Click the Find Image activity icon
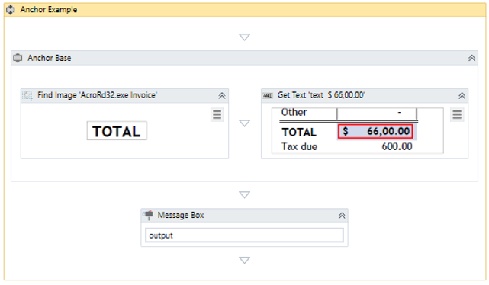The image size is (489, 285). click(x=27, y=95)
